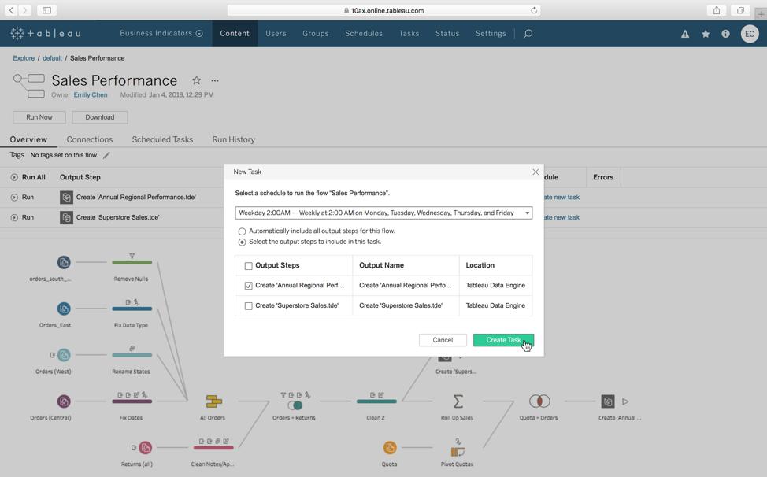Reload the page in Safari
This screenshot has height=477, width=767.
[x=534, y=10]
